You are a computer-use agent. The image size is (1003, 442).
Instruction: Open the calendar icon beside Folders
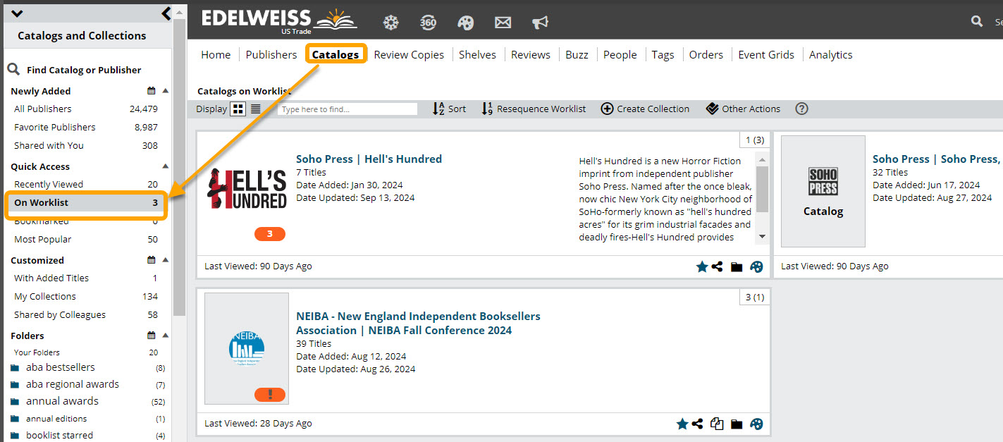[x=152, y=336]
